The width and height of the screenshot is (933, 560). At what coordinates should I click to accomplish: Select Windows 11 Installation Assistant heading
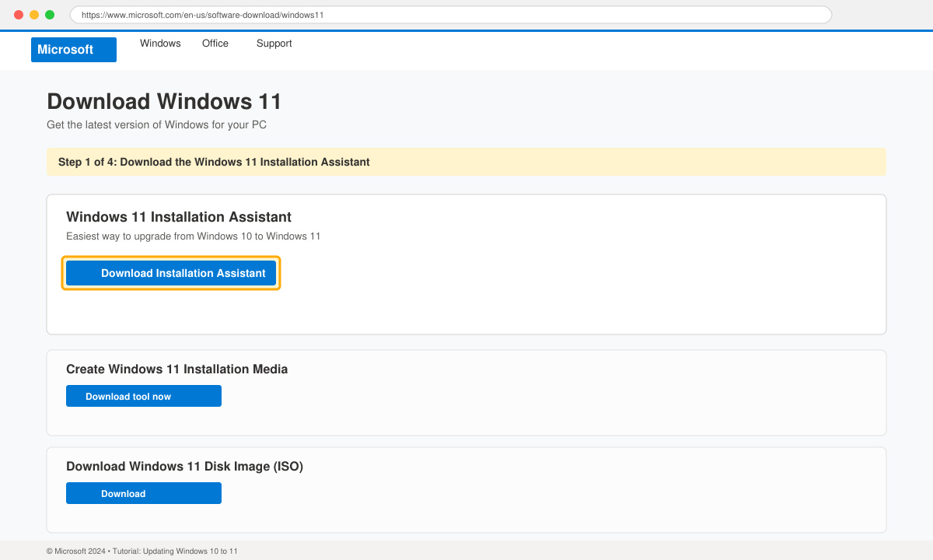[x=179, y=217]
